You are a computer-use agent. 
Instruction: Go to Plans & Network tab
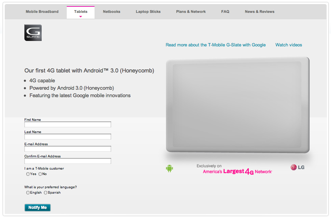coord(191,12)
